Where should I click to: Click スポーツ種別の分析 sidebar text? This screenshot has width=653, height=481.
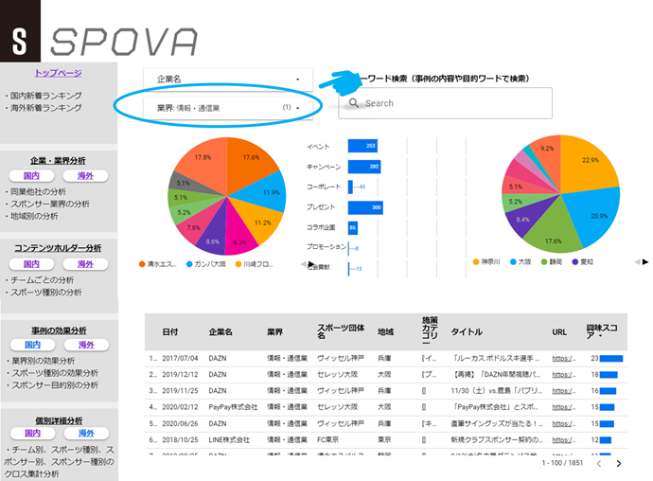45,293
